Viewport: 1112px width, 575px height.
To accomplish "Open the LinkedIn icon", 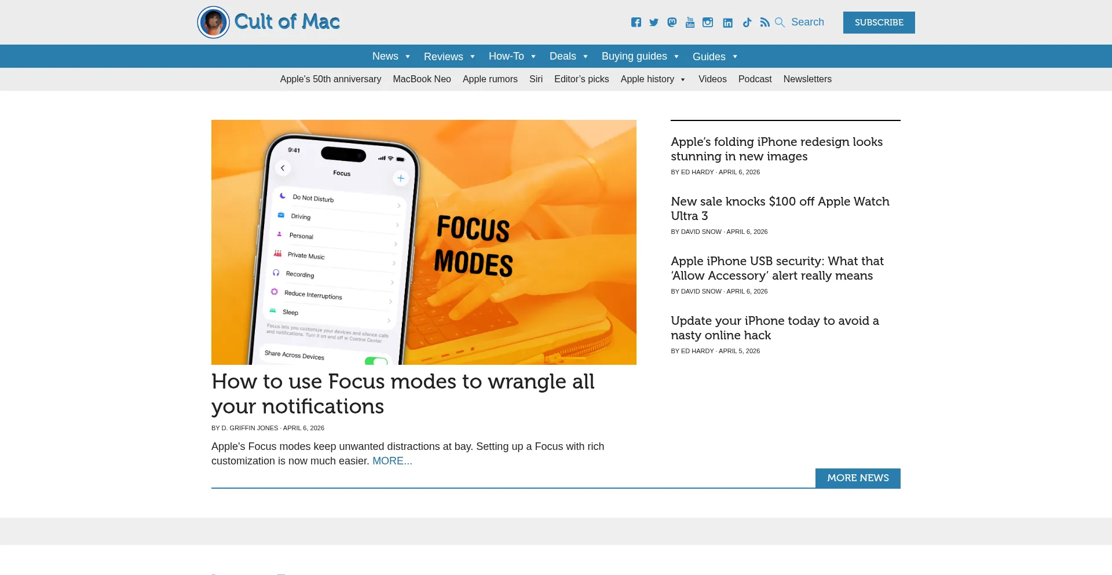I will pyautogui.click(x=728, y=23).
